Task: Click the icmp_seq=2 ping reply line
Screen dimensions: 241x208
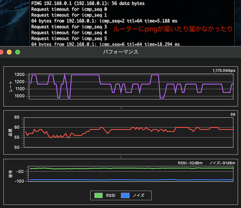Action: coord(104,21)
